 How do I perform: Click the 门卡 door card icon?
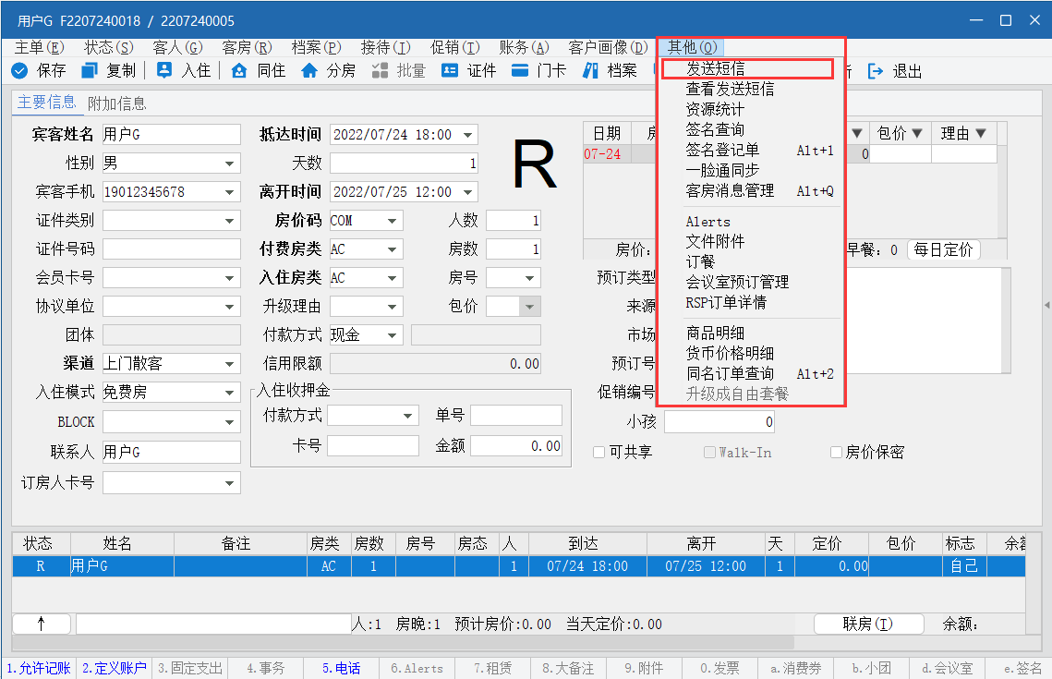coord(520,70)
